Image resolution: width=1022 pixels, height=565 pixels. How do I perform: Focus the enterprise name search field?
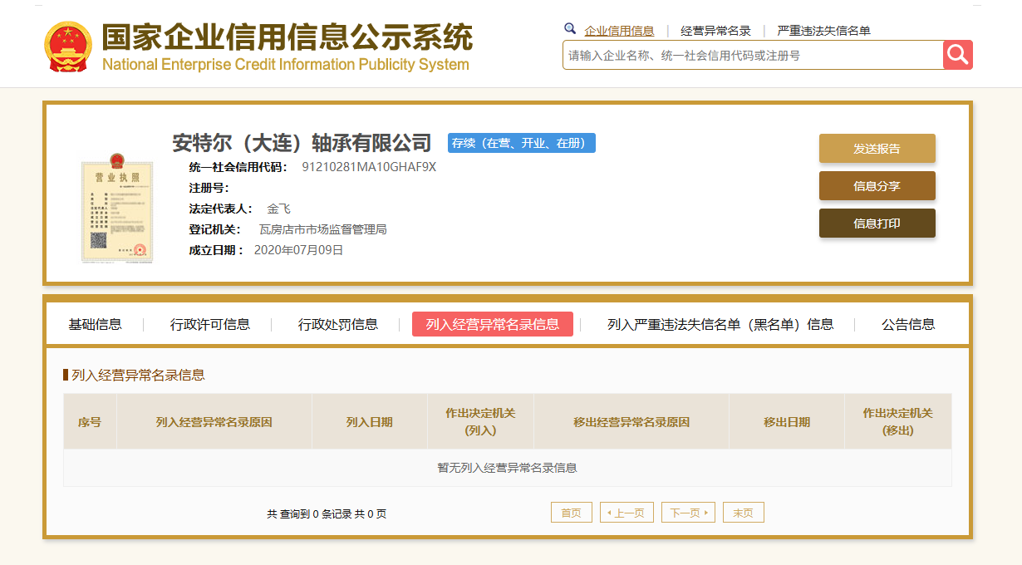click(x=753, y=55)
